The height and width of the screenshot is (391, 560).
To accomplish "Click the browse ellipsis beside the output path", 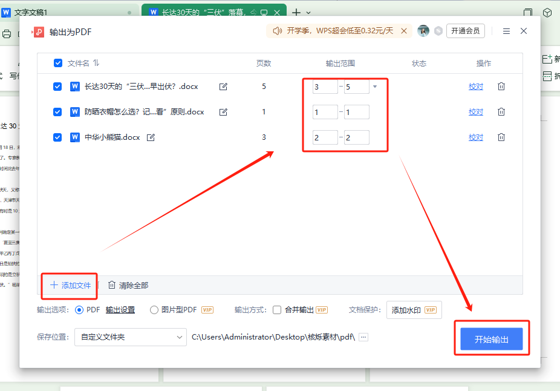I will [362, 337].
